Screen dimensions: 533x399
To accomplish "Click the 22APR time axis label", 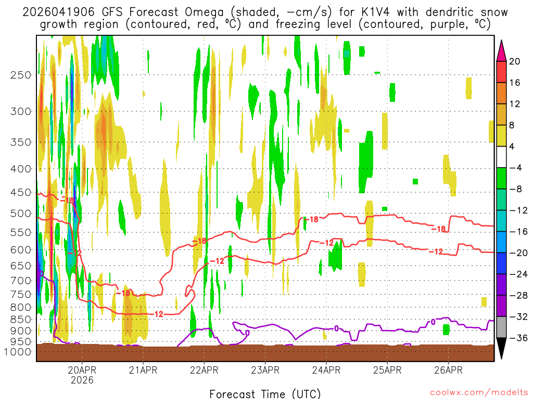I will [204, 370].
